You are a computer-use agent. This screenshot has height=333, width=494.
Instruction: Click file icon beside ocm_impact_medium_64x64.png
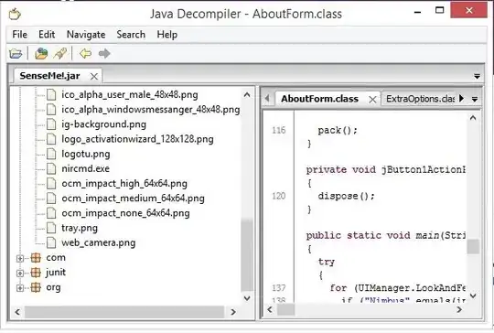pos(51,199)
